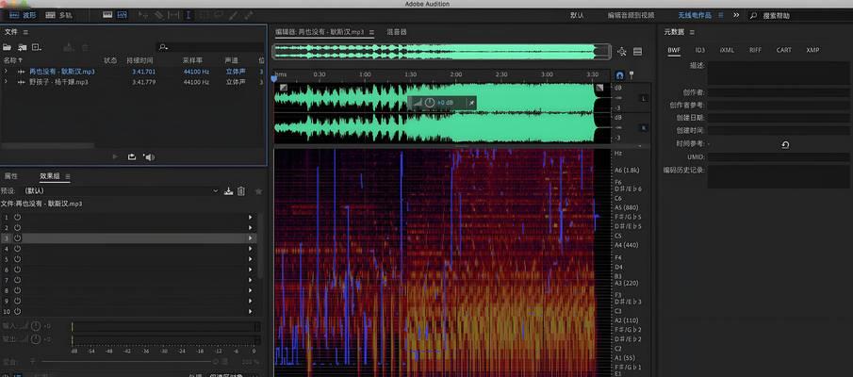Toggle power for effect slot 4
Screen dimensions: 853x377
17,249
